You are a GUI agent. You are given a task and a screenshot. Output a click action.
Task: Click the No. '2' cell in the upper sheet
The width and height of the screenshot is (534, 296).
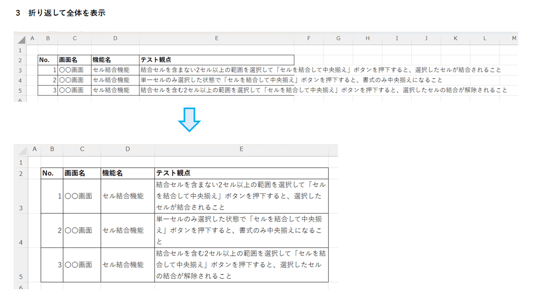[x=48, y=80]
